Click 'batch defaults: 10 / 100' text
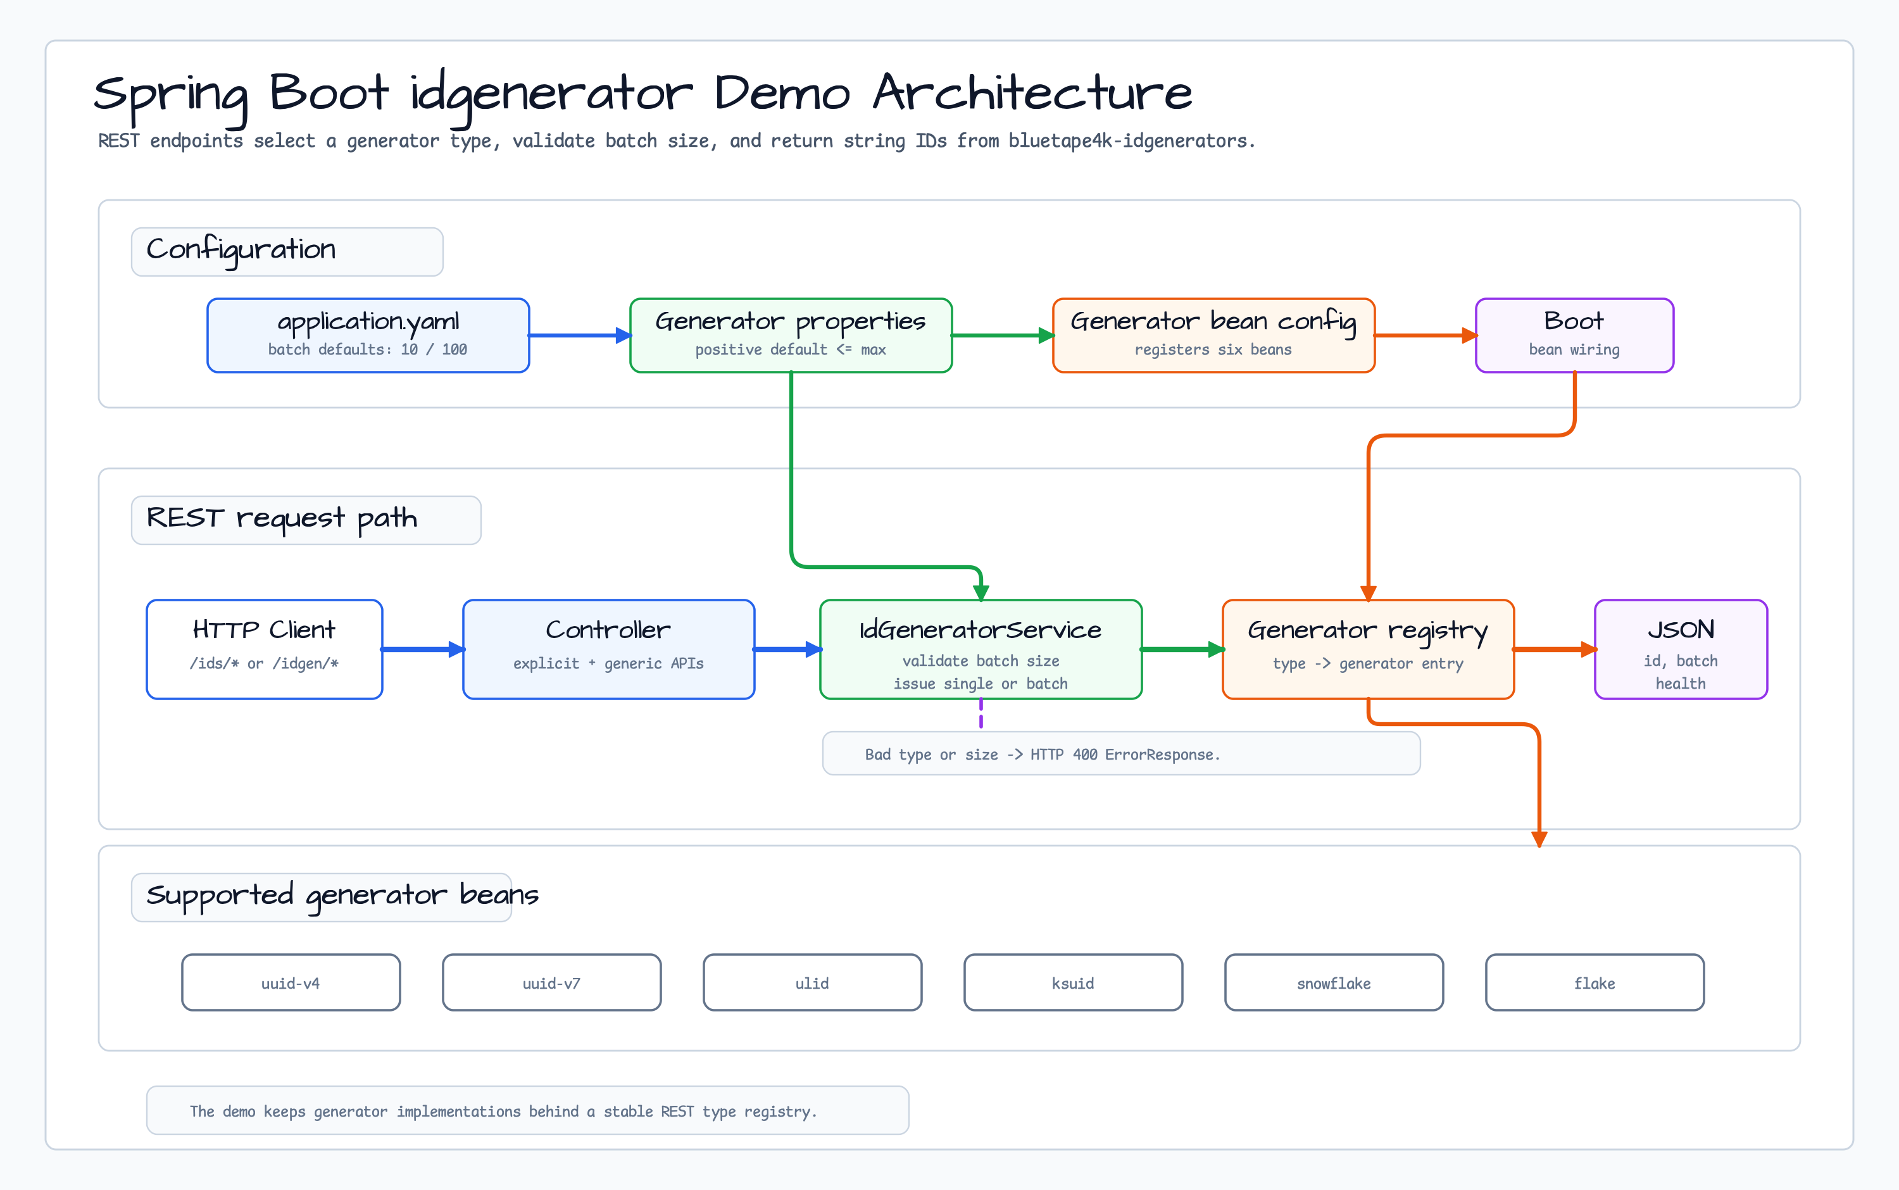 (x=368, y=349)
